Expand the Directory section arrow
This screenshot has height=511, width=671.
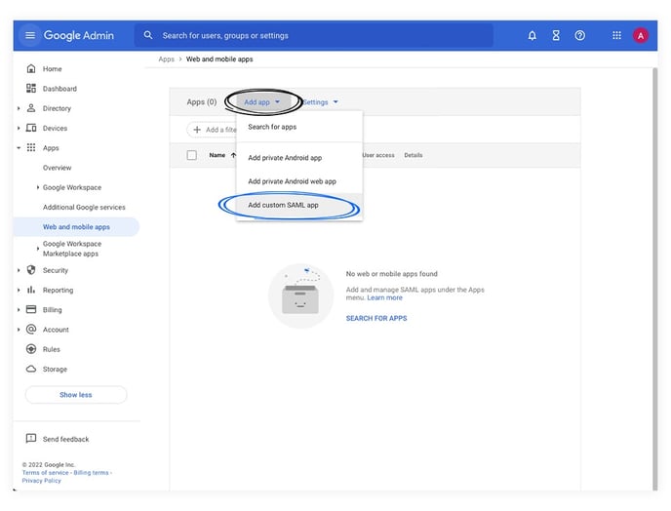[19, 108]
